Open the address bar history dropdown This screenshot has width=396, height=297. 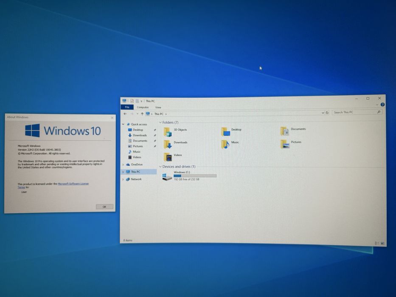click(x=323, y=113)
